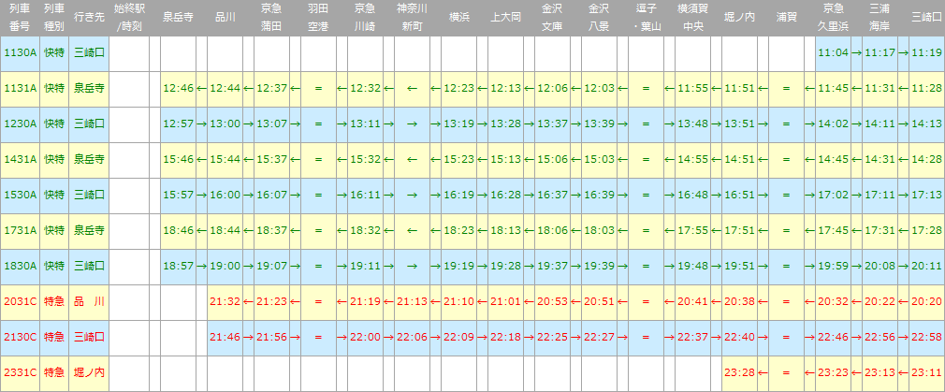Click the 列車種別 column header

(54, 18)
